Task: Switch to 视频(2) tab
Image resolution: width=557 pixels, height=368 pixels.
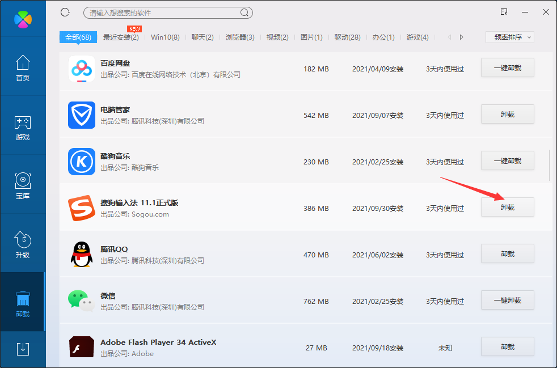Action: tap(277, 37)
